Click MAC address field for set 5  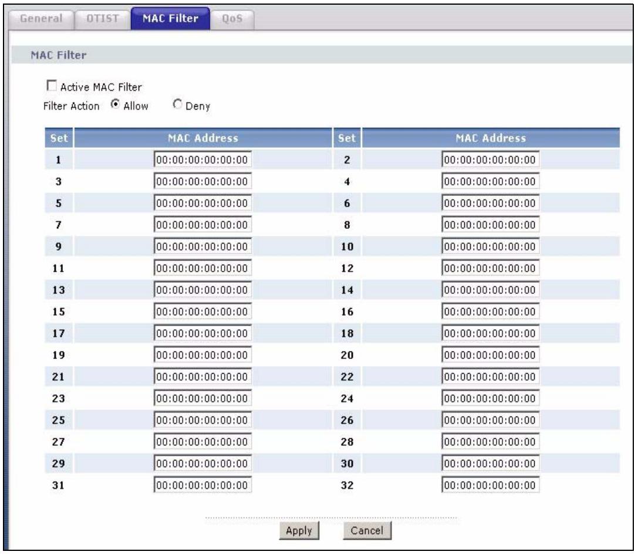(x=202, y=203)
